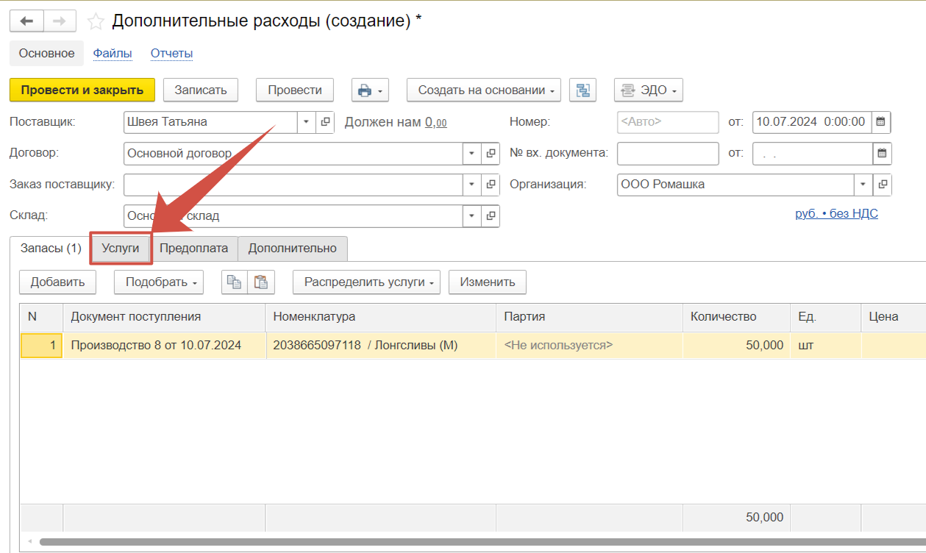Click the Провести button
This screenshot has width=926, height=553.
(x=295, y=90)
